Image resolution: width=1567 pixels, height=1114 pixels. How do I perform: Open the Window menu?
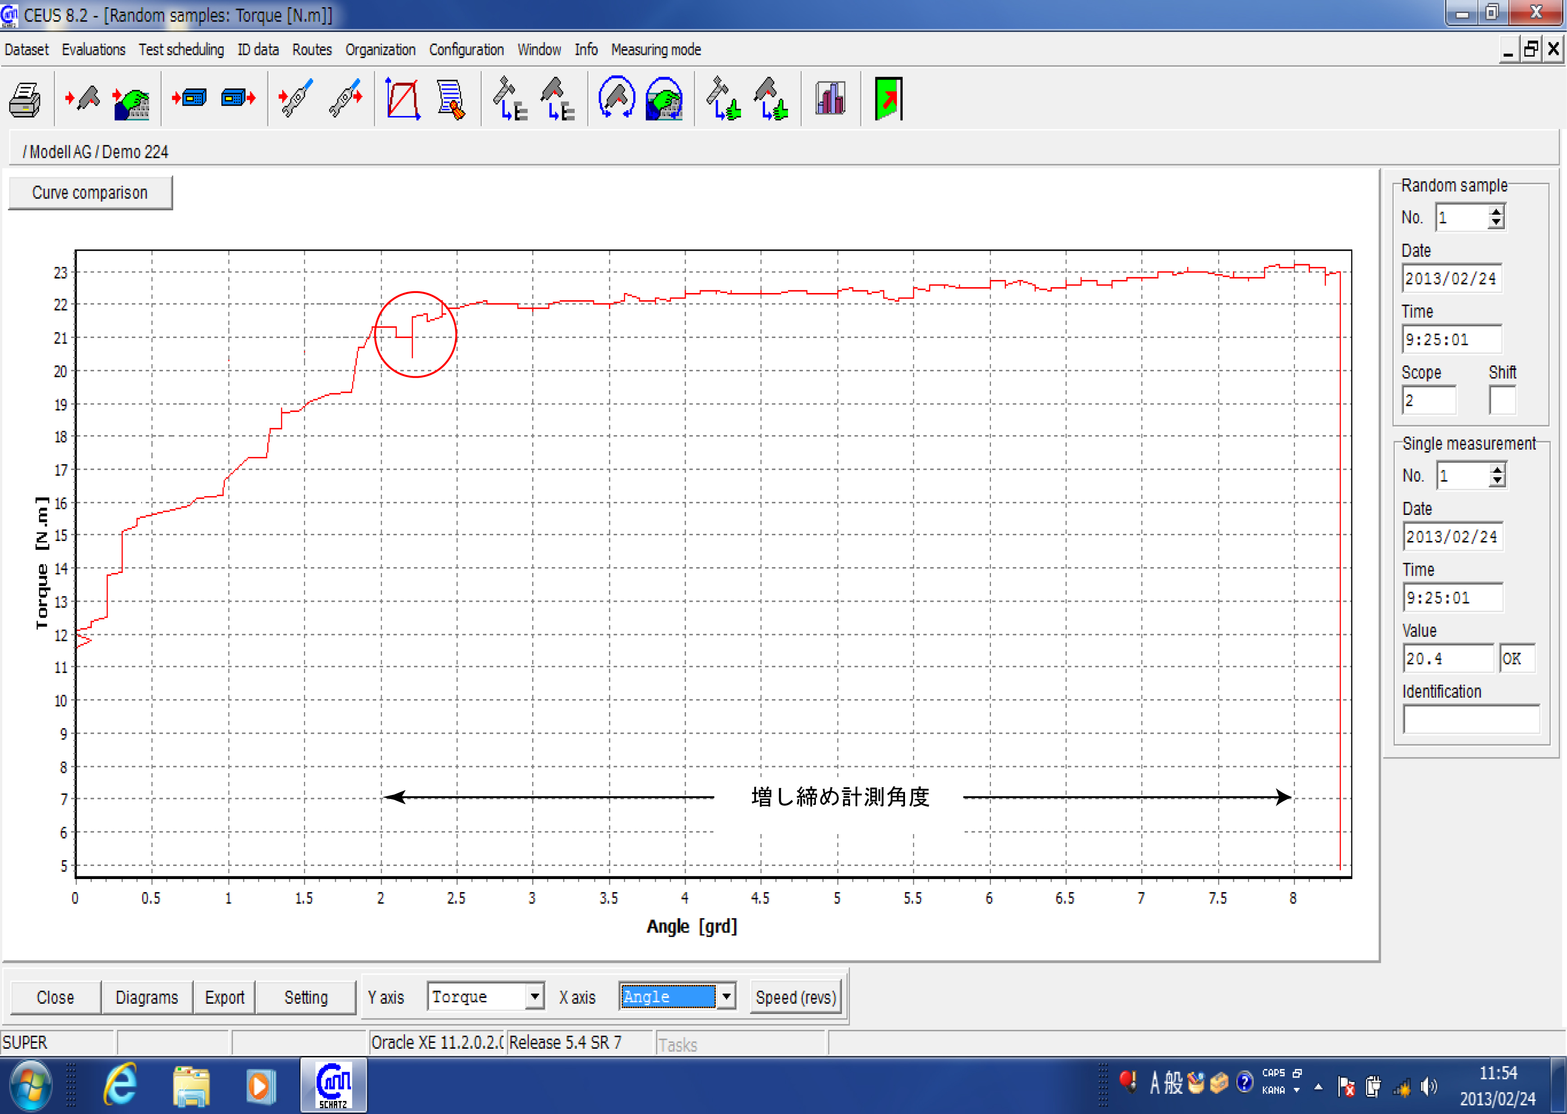click(x=539, y=50)
